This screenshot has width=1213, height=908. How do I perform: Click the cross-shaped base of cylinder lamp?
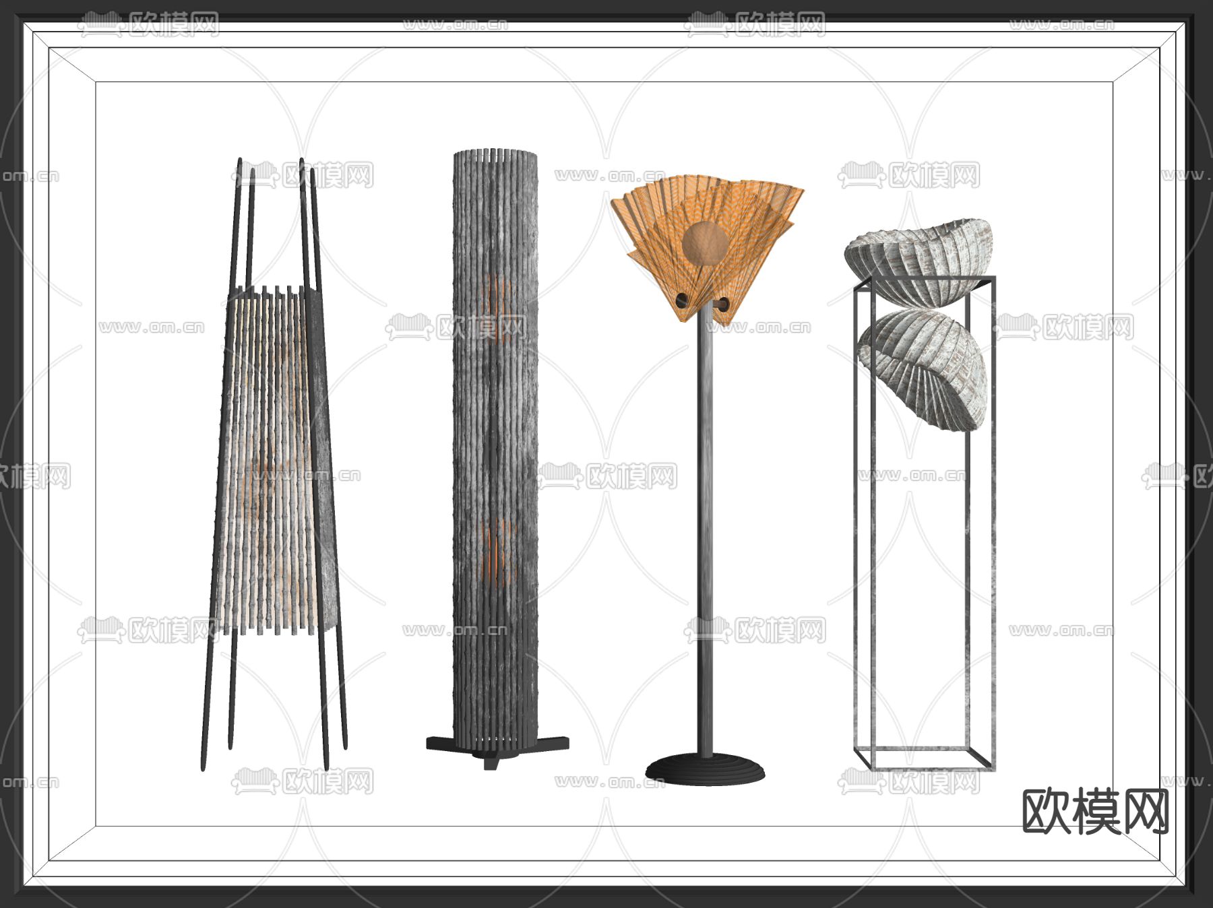tap(497, 746)
